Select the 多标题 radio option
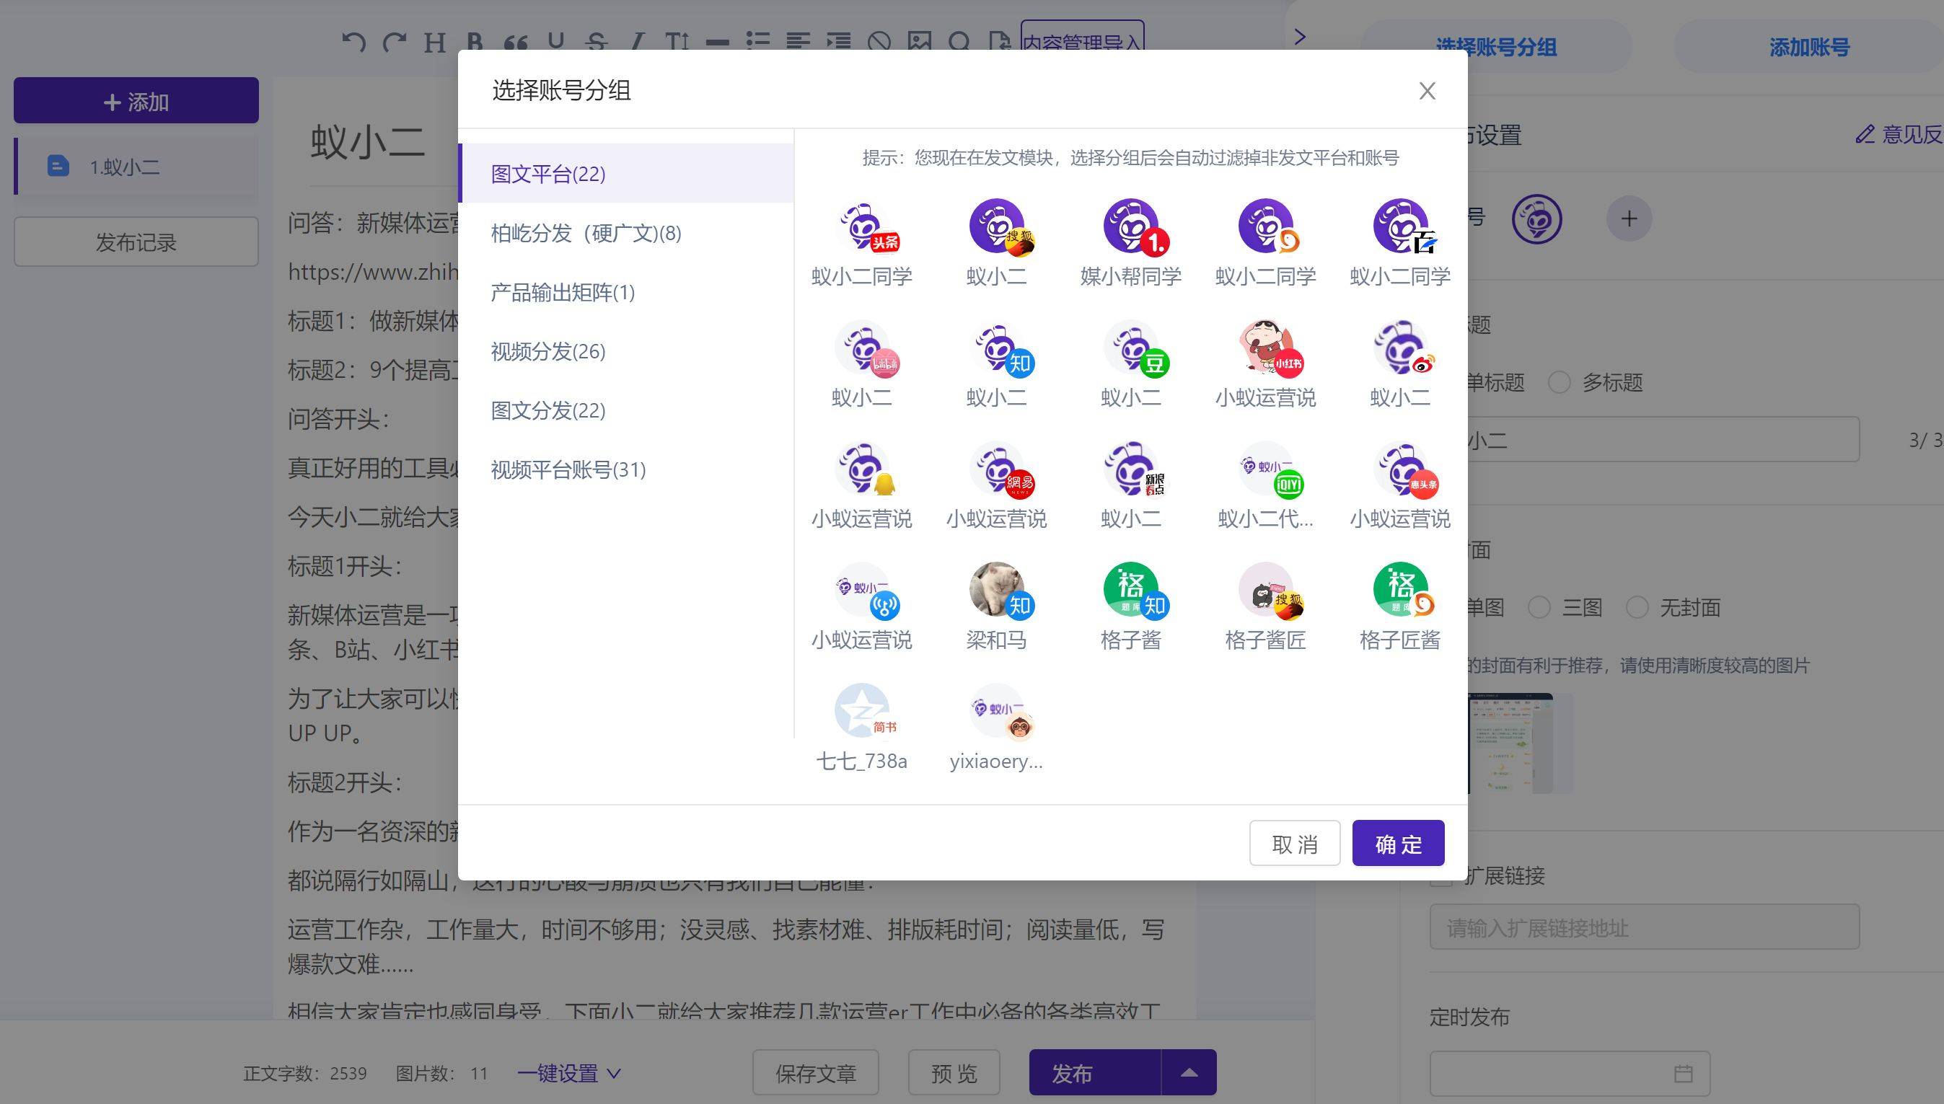The image size is (1944, 1104). pyautogui.click(x=1559, y=381)
